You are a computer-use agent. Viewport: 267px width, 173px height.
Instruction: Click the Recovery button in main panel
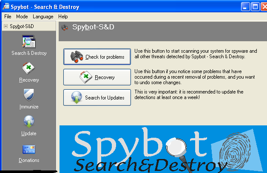(x=97, y=77)
